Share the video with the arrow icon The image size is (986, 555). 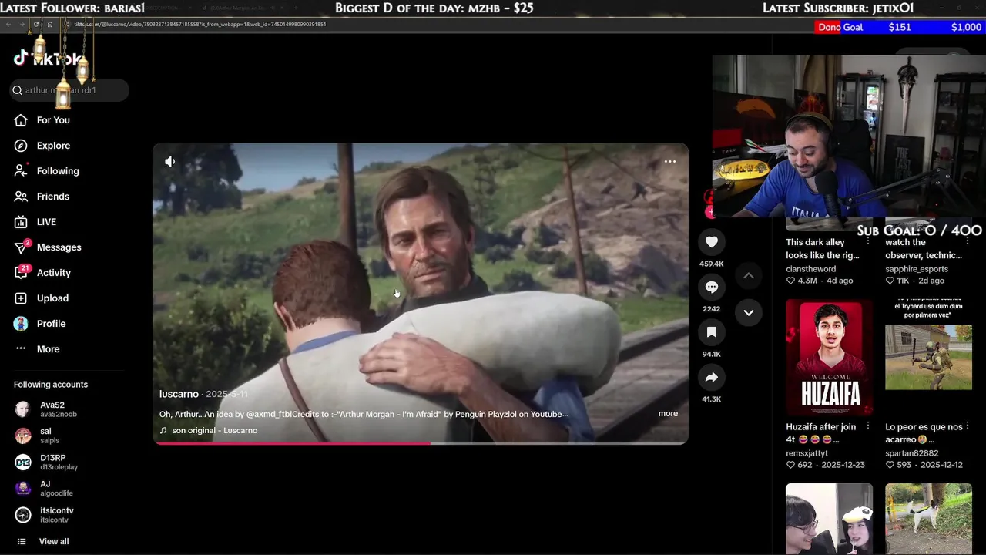(x=712, y=378)
